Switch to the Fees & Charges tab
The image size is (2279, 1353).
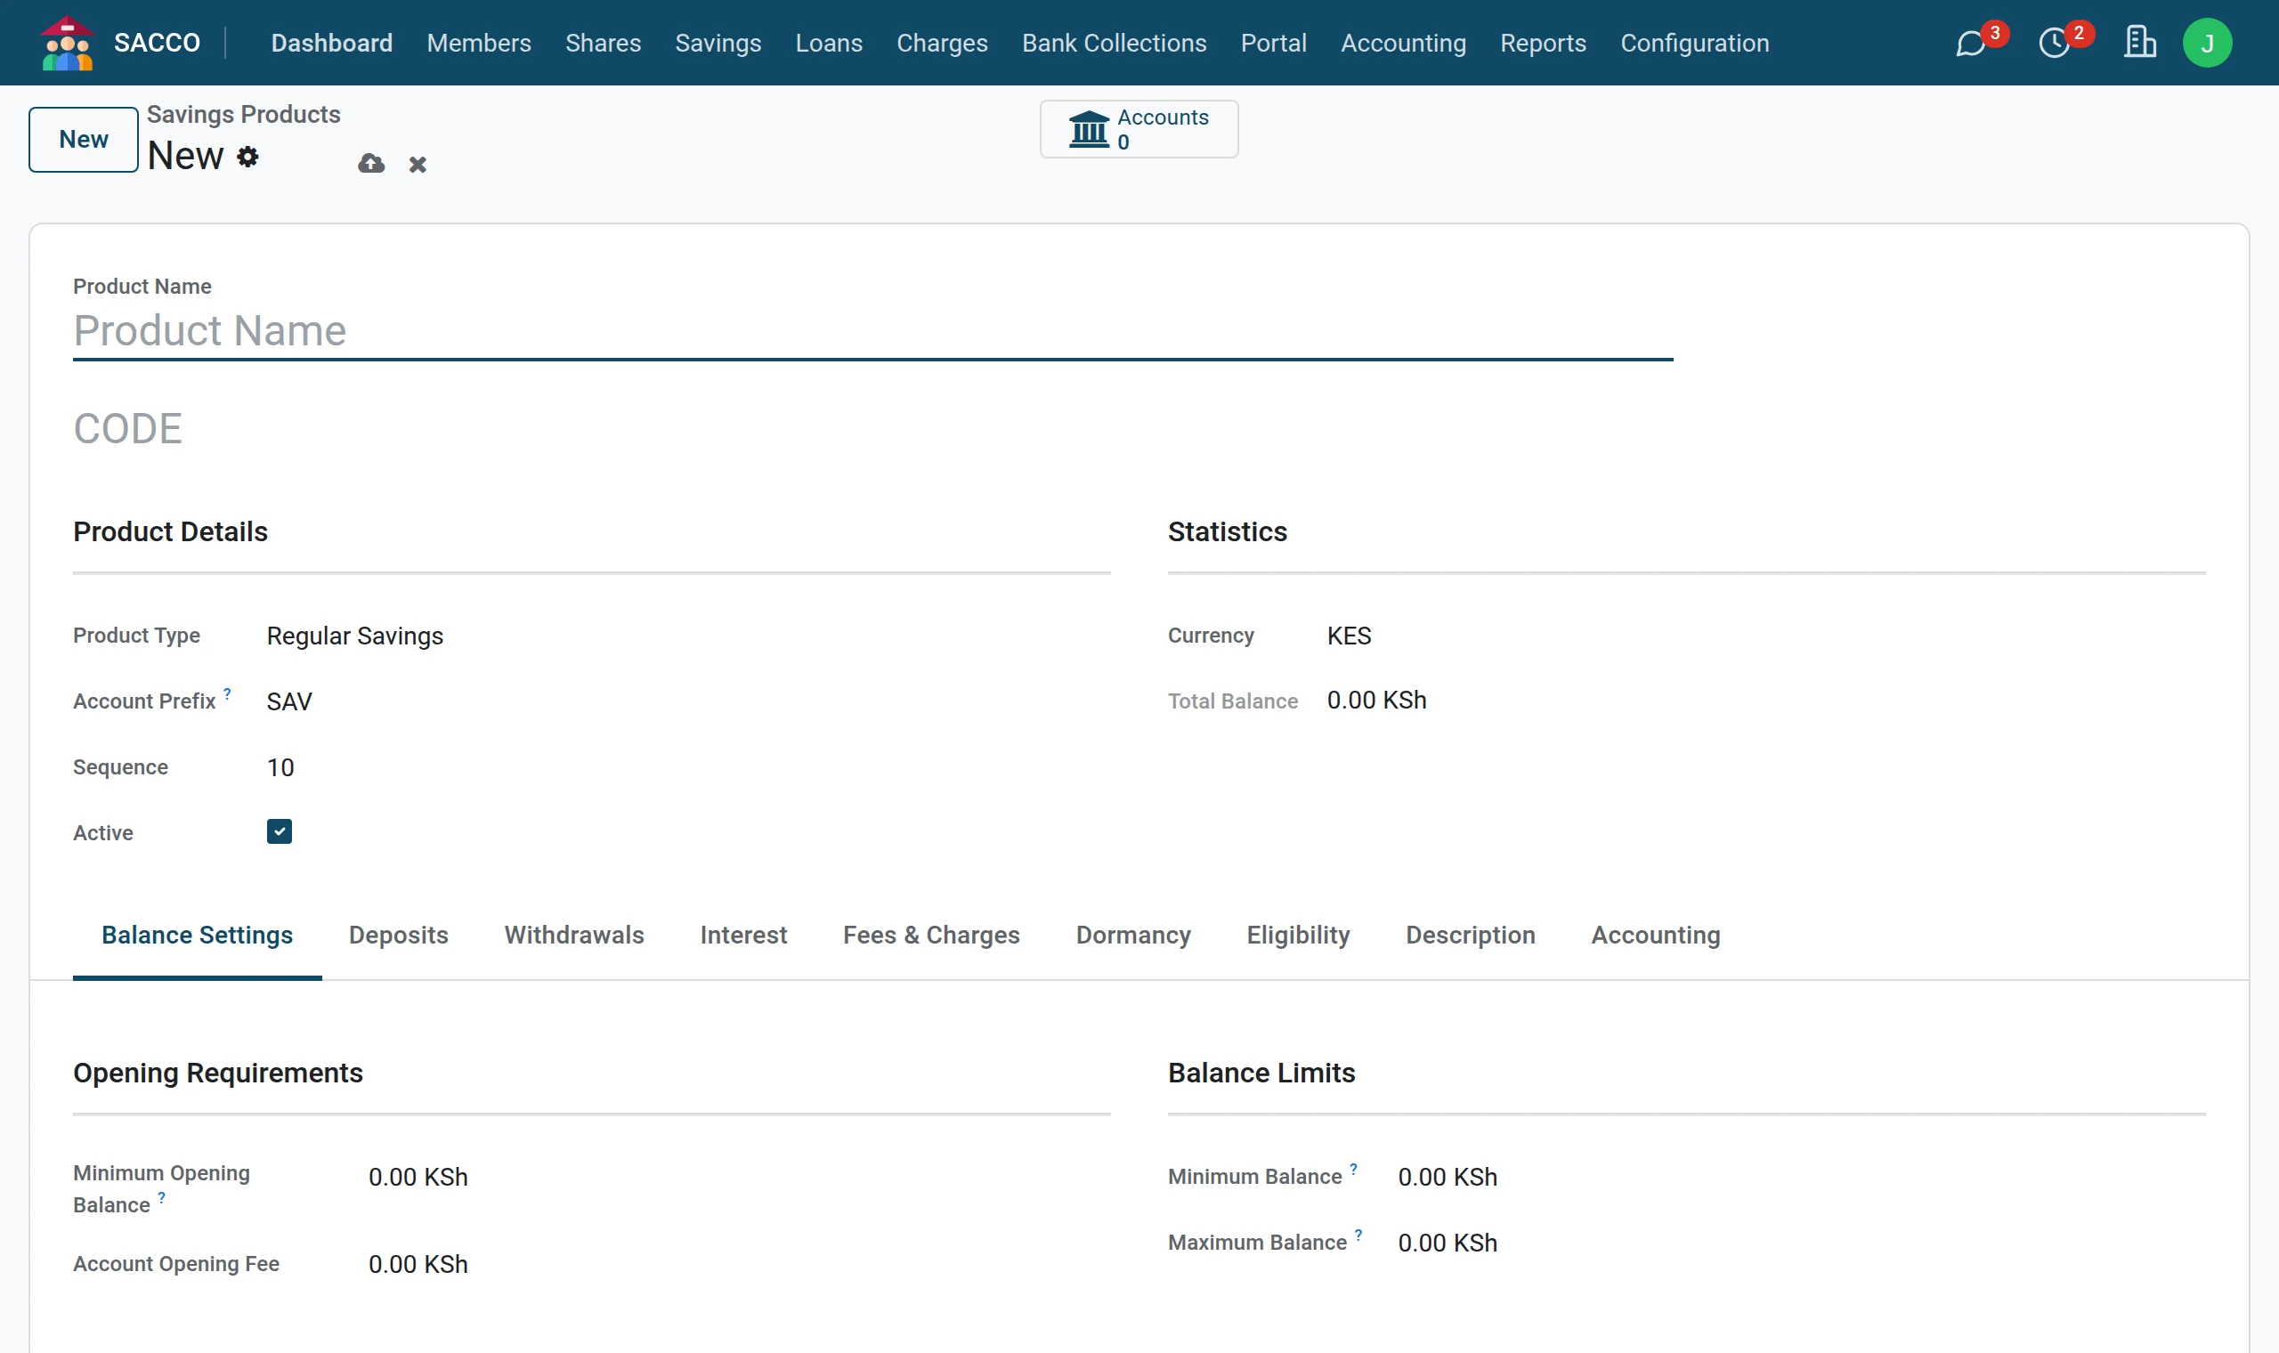932,936
